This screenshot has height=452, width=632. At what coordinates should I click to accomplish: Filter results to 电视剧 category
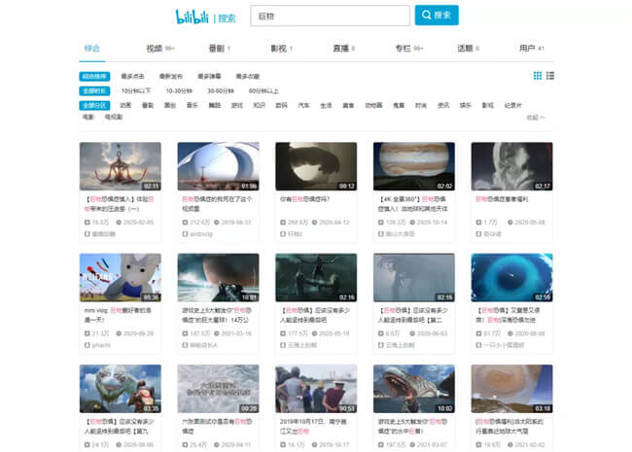tap(113, 117)
